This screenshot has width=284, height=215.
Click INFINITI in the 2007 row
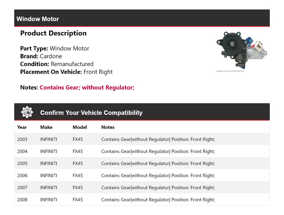click(x=49, y=188)
